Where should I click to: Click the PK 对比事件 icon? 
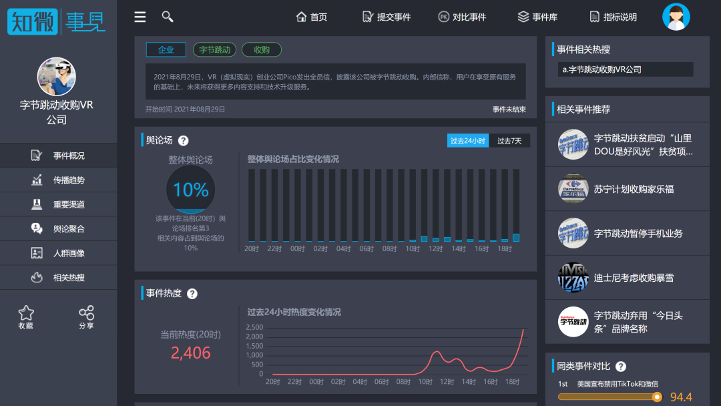(443, 17)
